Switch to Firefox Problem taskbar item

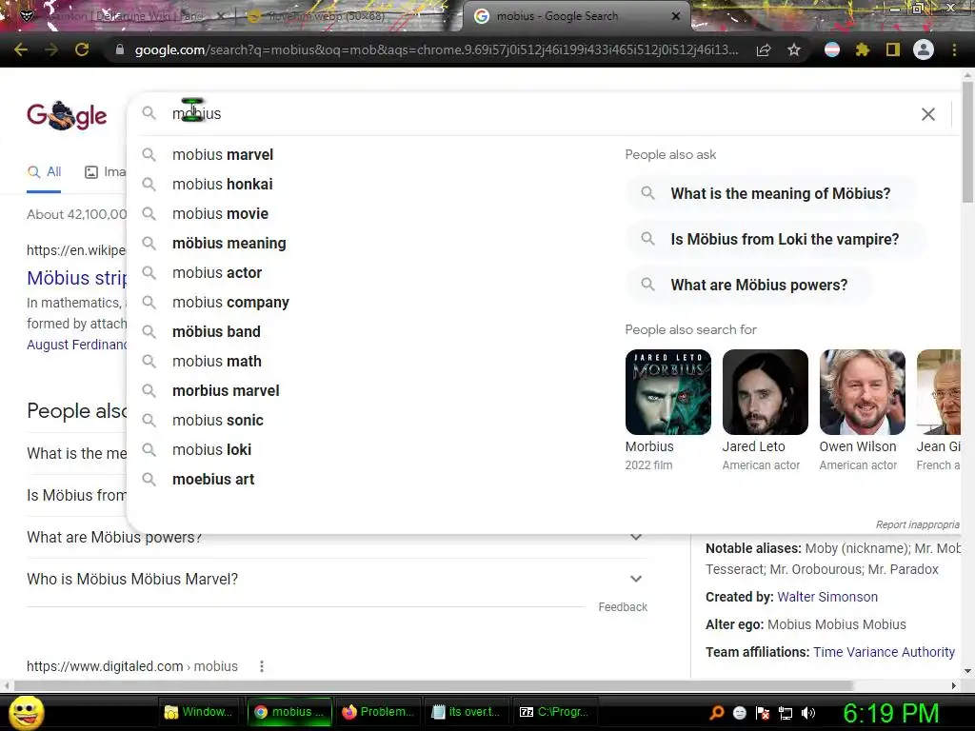[378, 712]
